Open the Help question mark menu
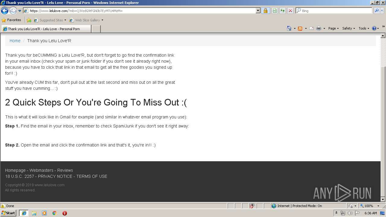386x217 pixels. click(375, 28)
